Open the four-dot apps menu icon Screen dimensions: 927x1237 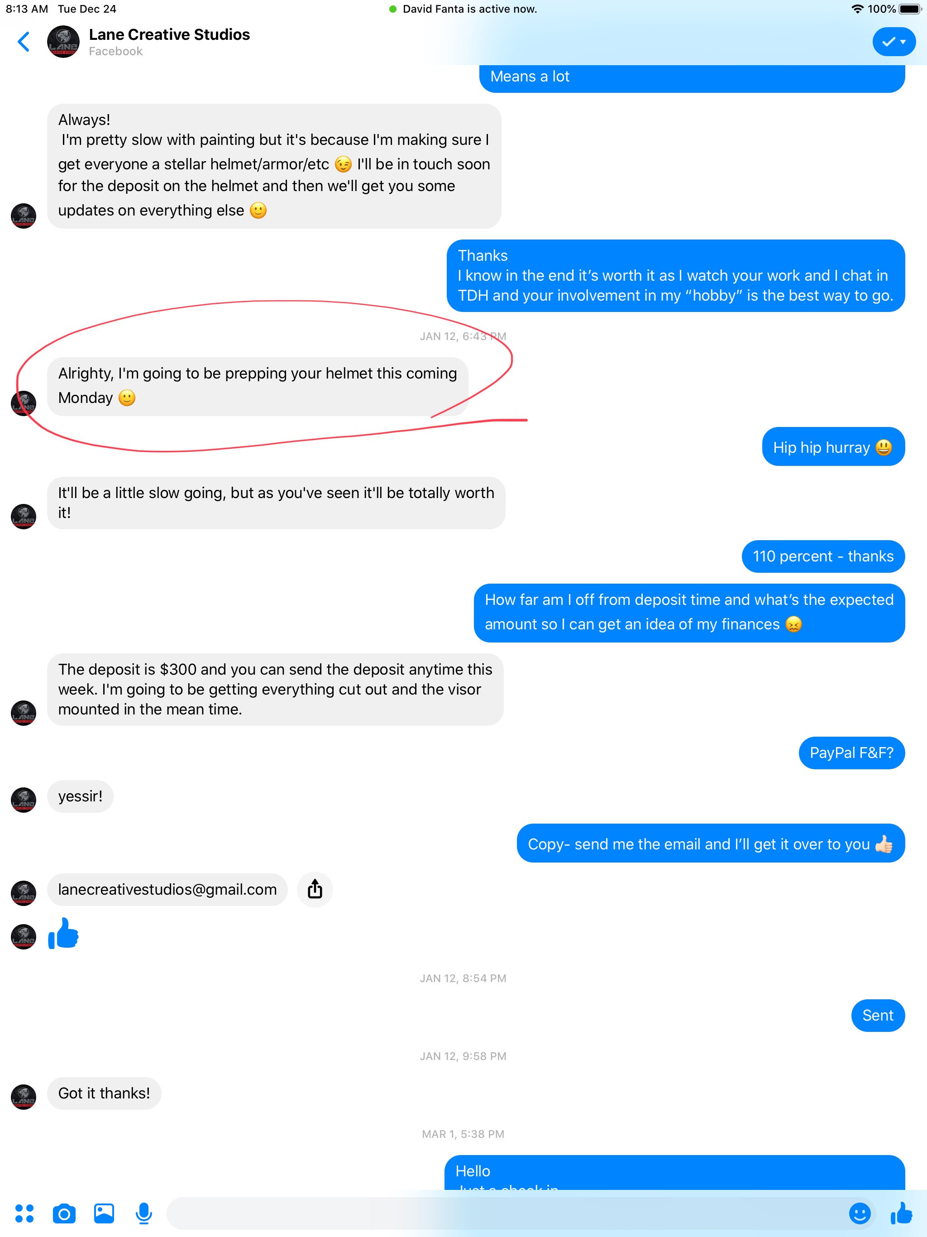pyautogui.click(x=24, y=1213)
